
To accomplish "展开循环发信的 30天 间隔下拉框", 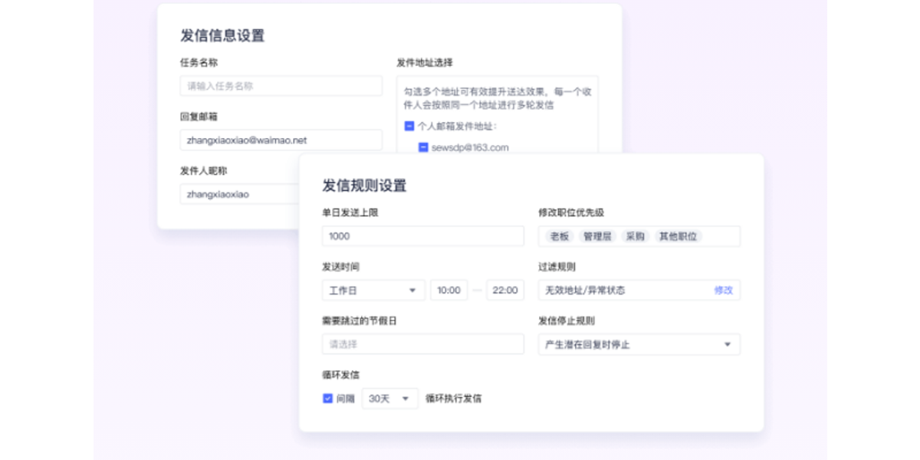I will point(389,398).
